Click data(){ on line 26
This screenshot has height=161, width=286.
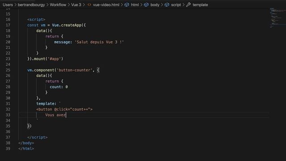44,76
